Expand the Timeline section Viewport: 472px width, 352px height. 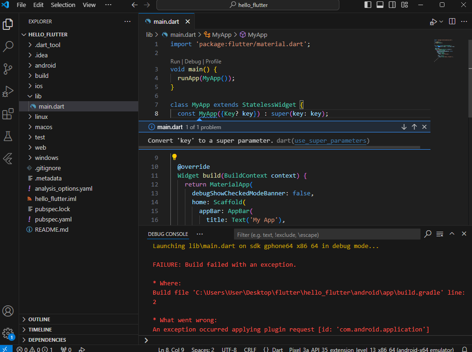[x=78, y=330]
